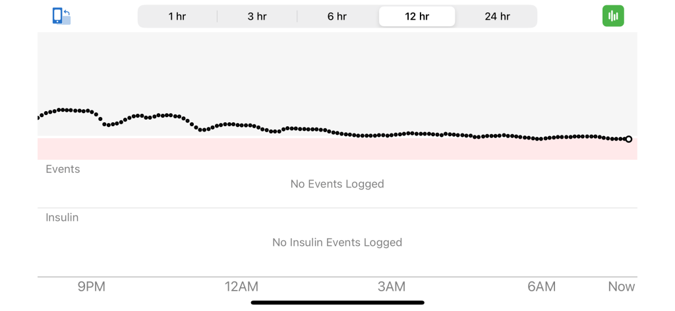Open the green bar chart icon
Screen dimensions: 675x311
pos(613,16)
